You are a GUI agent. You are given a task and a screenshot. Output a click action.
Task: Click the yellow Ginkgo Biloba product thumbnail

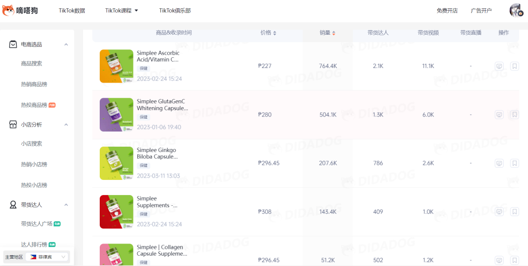click(116, 163)
